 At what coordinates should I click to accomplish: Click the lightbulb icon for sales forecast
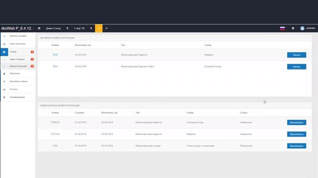tap(4, 36)
